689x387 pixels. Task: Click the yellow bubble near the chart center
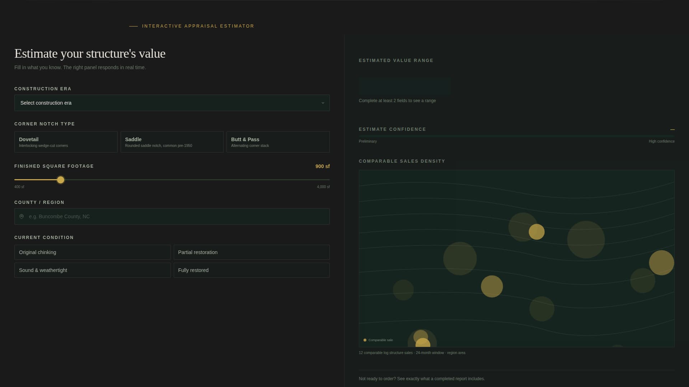pyautogui.click(x=537, y=231)
